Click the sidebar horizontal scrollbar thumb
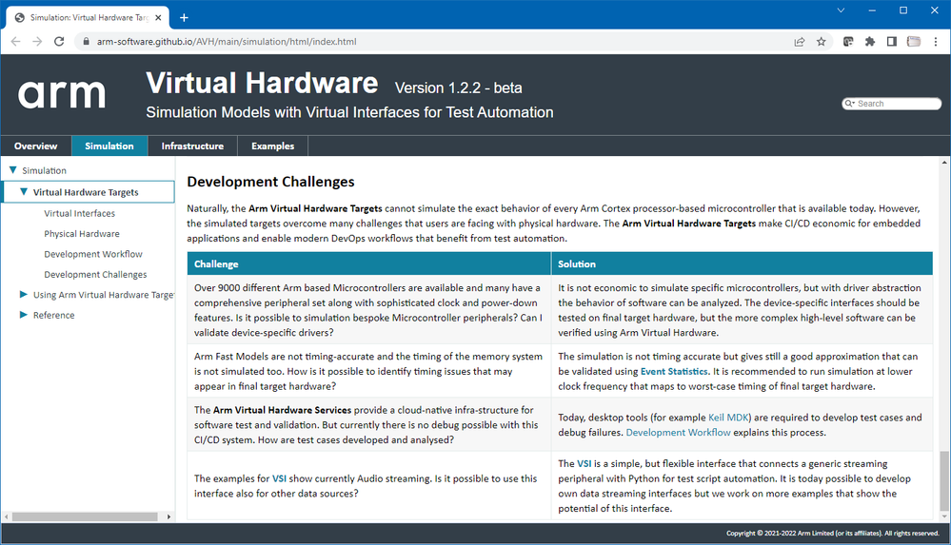The height and width of the screenshot is (545, 951). pyautogui.click(x=85, y=516)
